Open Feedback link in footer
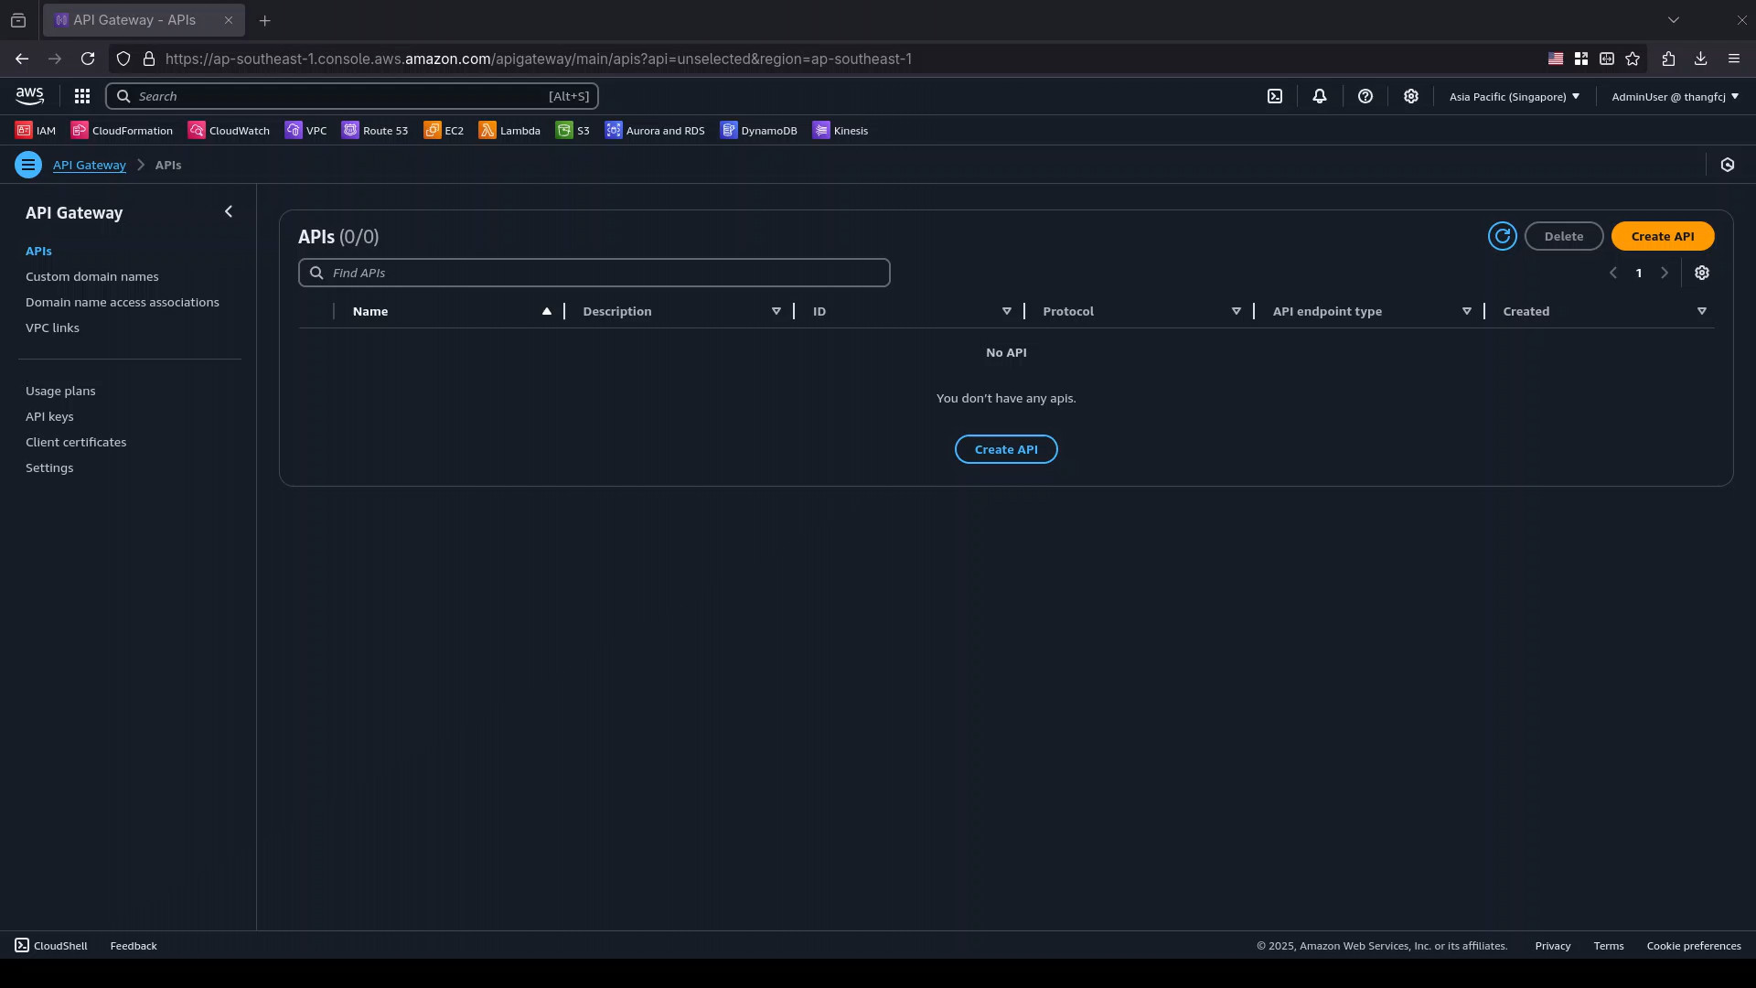The height and width of the screenshot is (988, 1756). [134, 946]
